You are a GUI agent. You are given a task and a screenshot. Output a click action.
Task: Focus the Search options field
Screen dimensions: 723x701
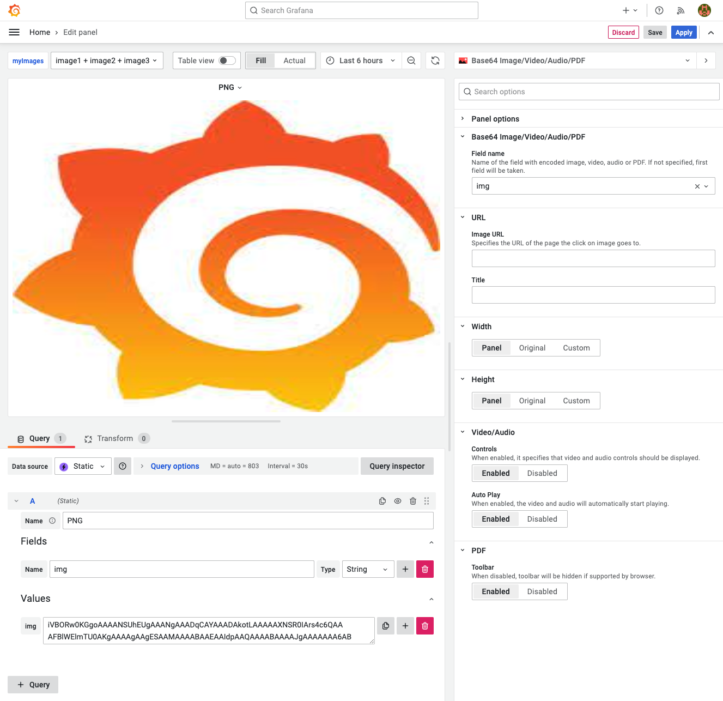pyautogui.click(x=589, y=92)
